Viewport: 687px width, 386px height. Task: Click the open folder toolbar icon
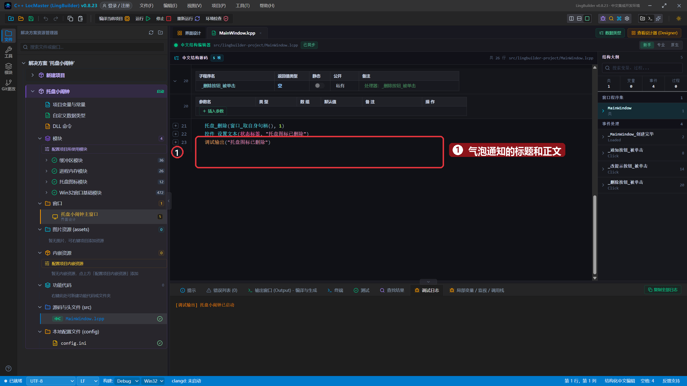tap(21, 19)
